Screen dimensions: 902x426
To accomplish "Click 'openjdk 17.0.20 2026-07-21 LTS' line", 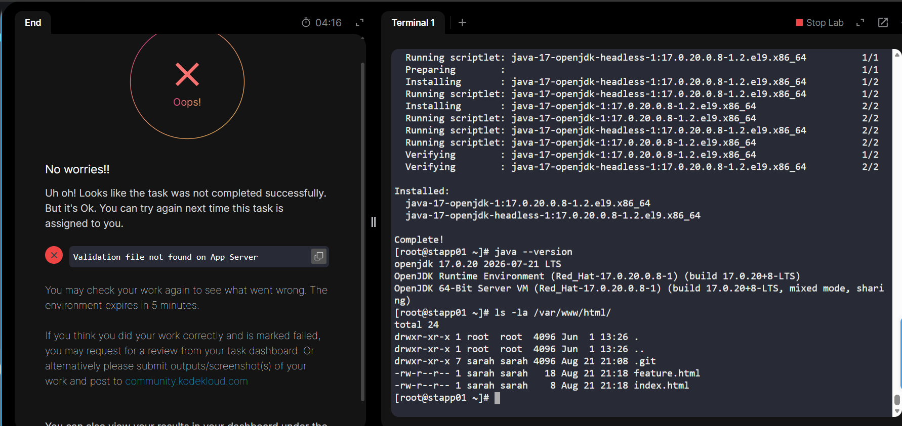I will coord(478,264).
